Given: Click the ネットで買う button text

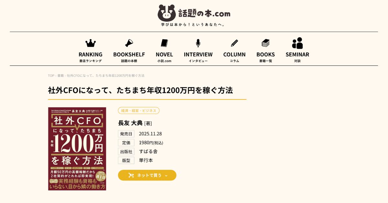Looking at the screenshot, I should click(x=149, y=175).
